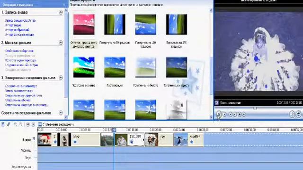Click task pane scrollbar up arrow
This screenshot has width=303, height=170.
(66, 10)
